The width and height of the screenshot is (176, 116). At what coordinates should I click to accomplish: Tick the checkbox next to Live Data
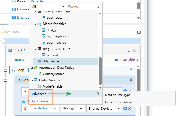click(x=139, y=32)
